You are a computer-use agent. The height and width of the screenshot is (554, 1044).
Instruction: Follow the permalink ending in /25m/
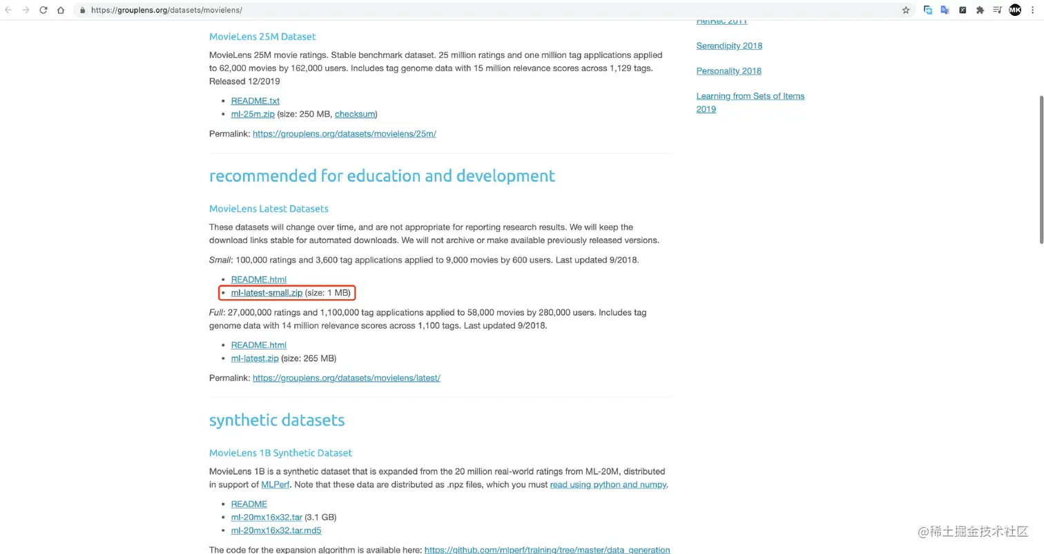coord(345,133)
